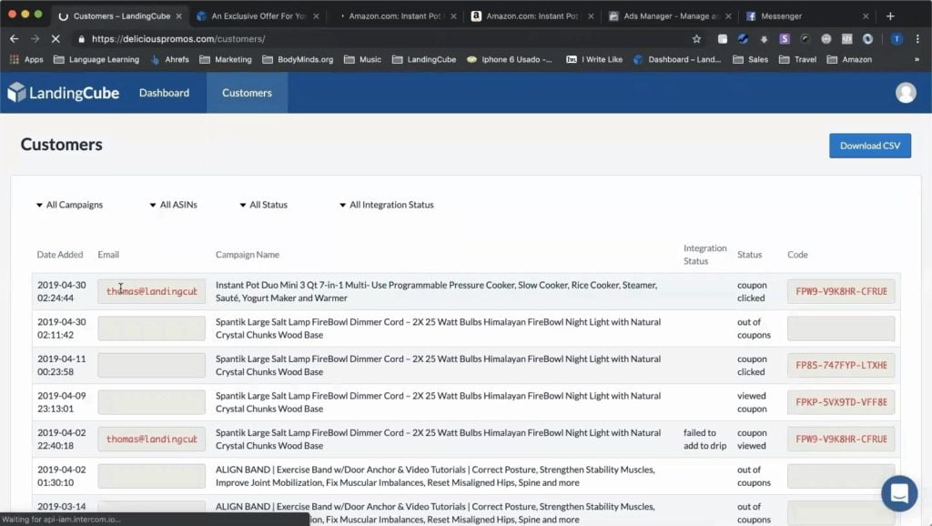Image resolution: width=932 pixels, height=526 pixels.
Task: Select the email field in the 2019-04-30 02:24:44 row
Action: (x=152, y=291)
